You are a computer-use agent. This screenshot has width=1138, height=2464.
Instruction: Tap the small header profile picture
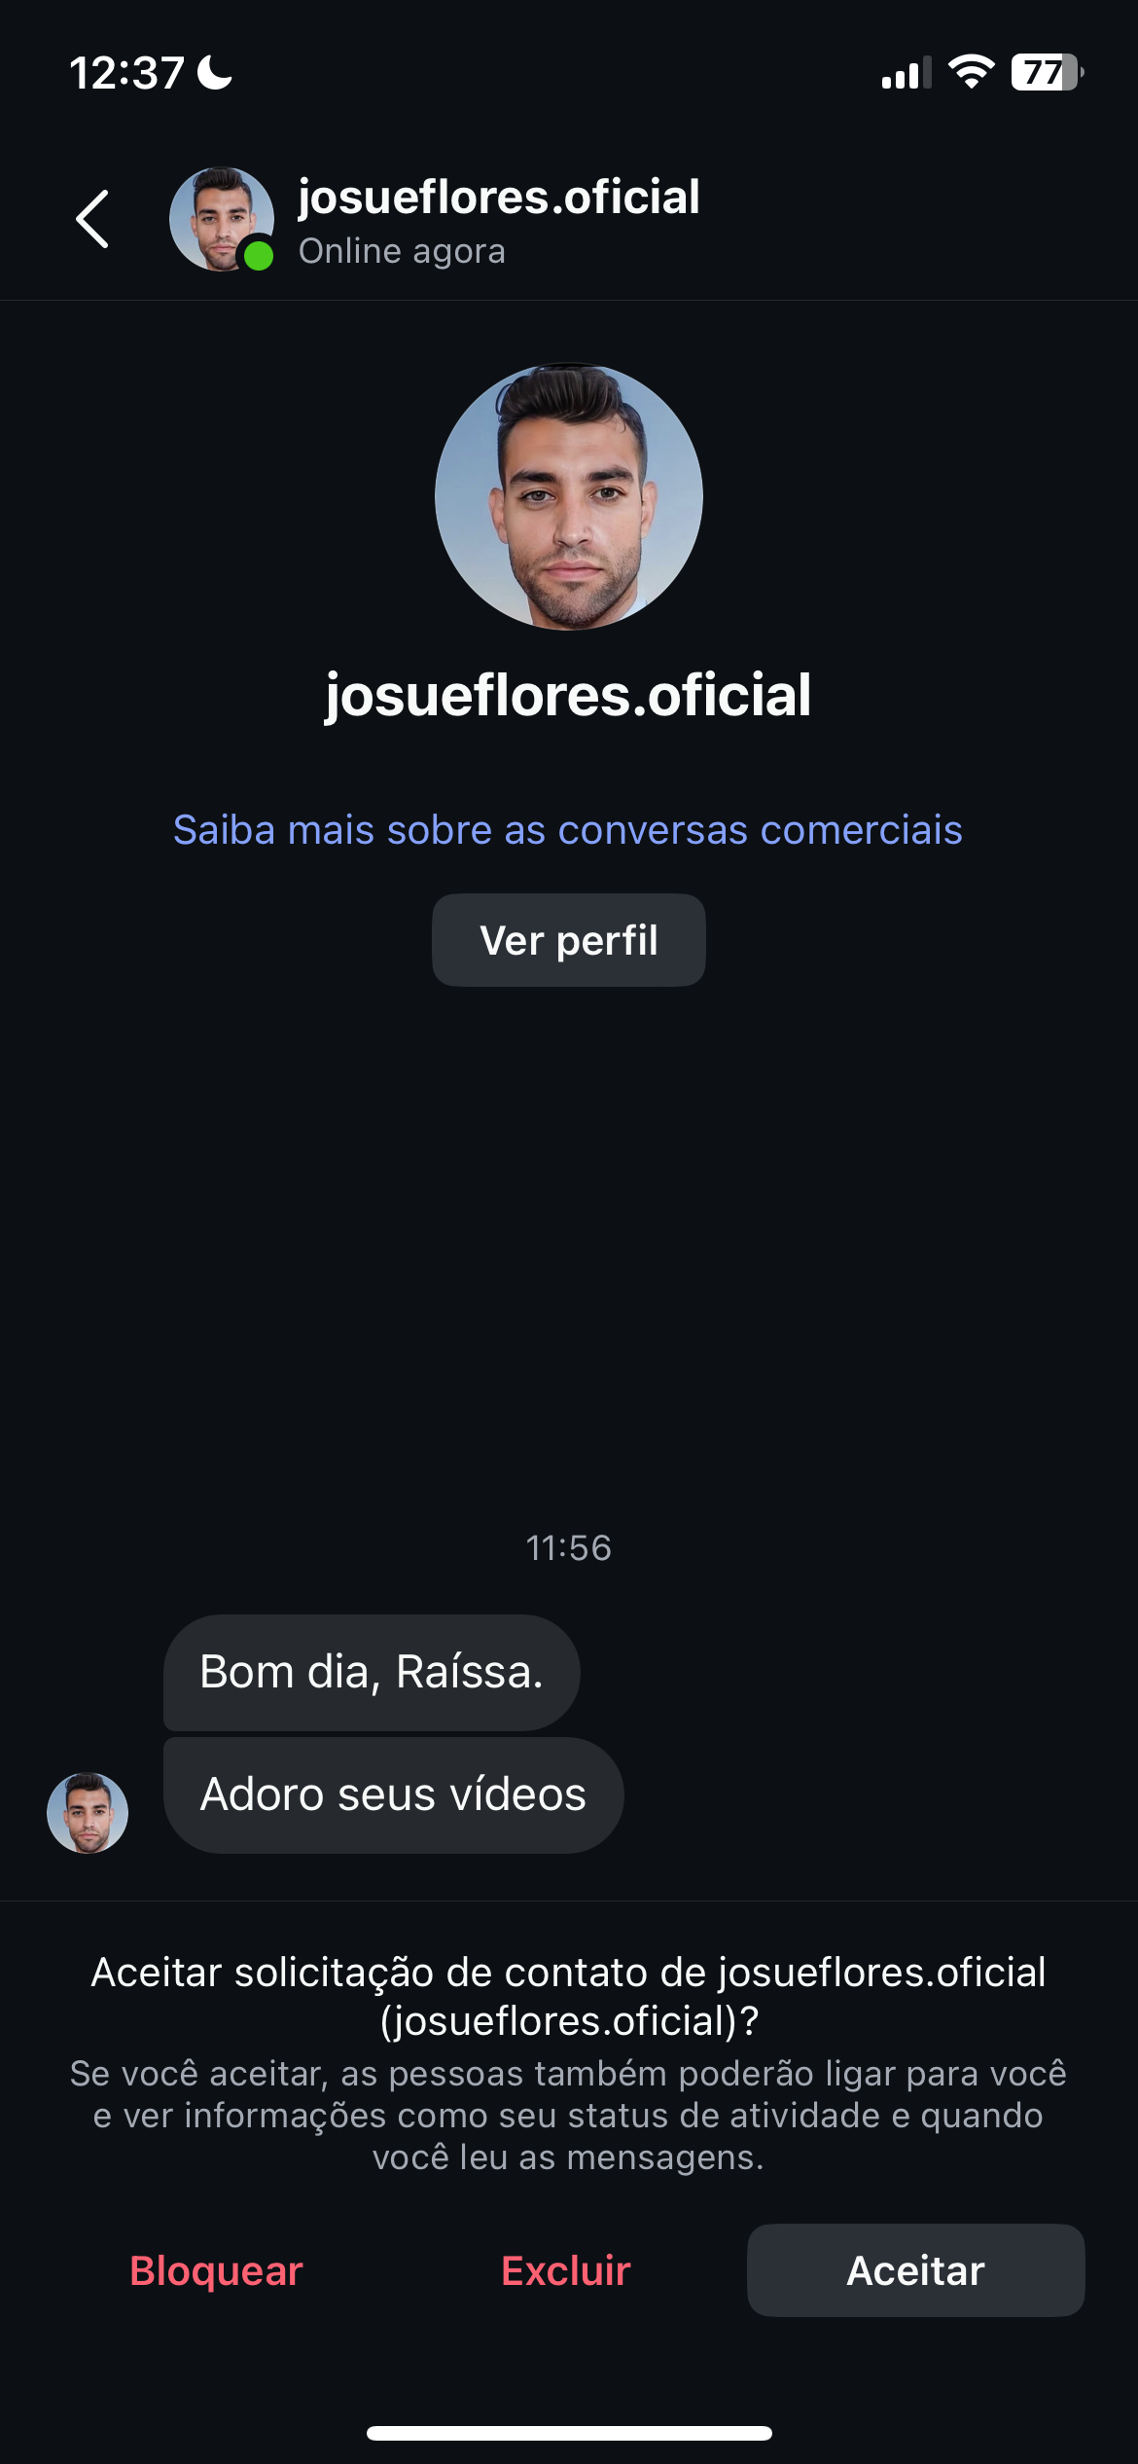coord(219,218)
